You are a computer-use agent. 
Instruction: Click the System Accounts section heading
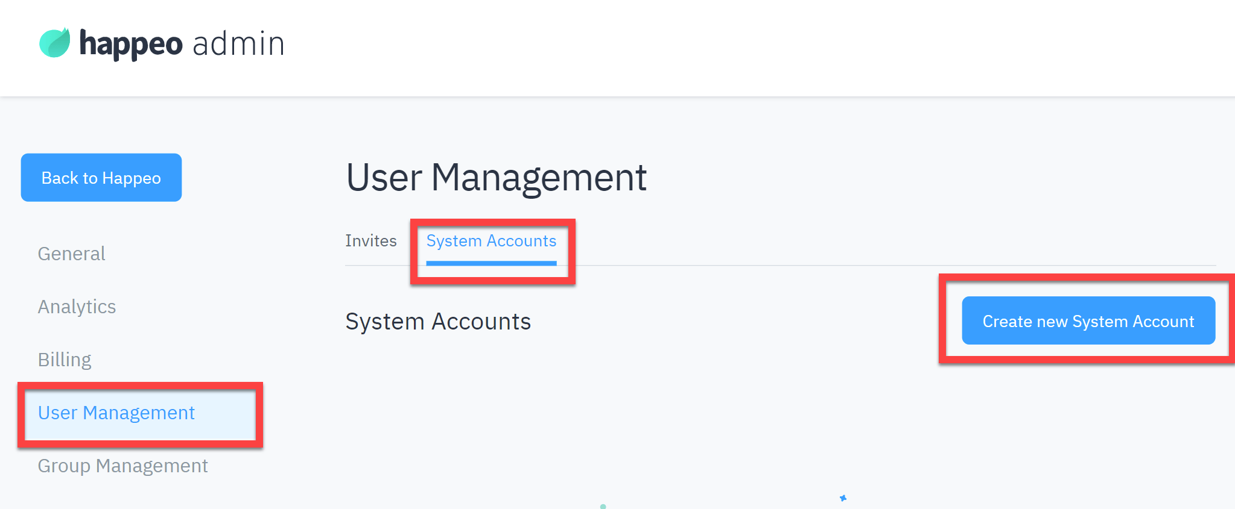438,322
